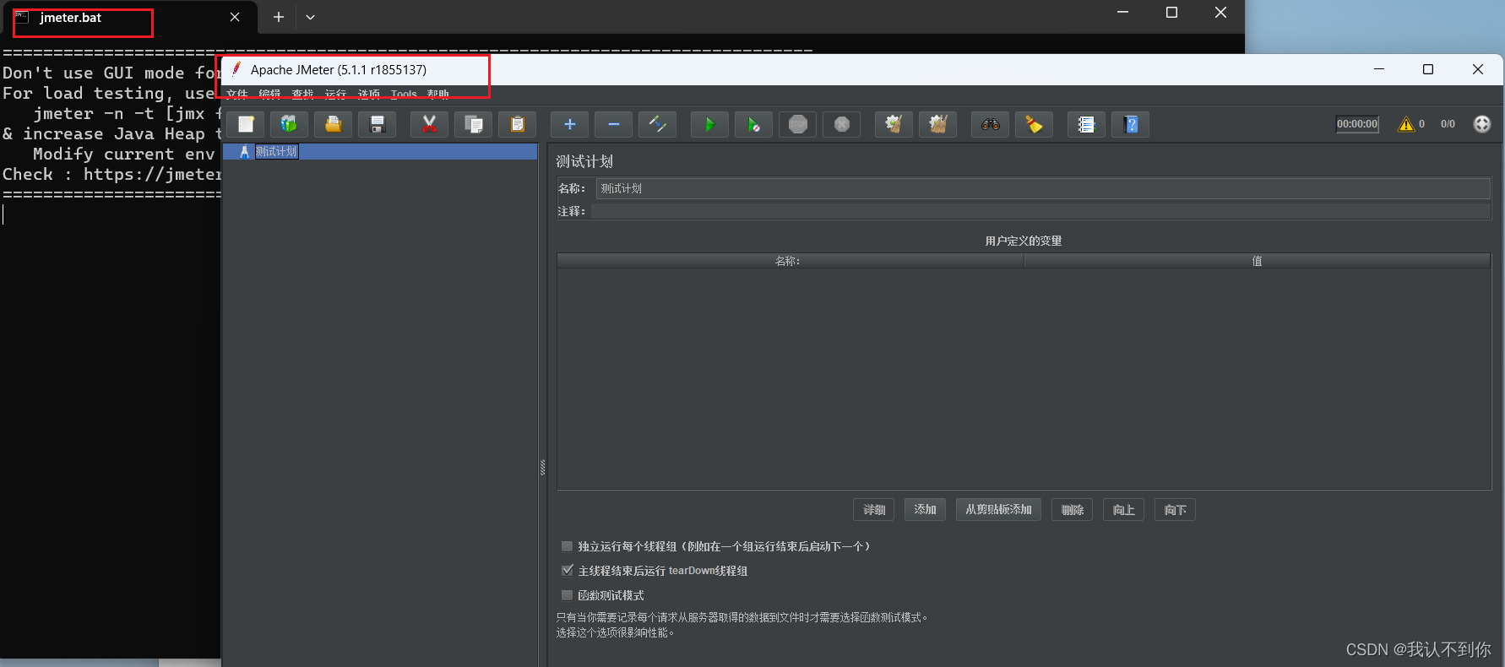Click the Cut scissors icon
This screenshot has height=667, width=1505.
coord(429,125)
